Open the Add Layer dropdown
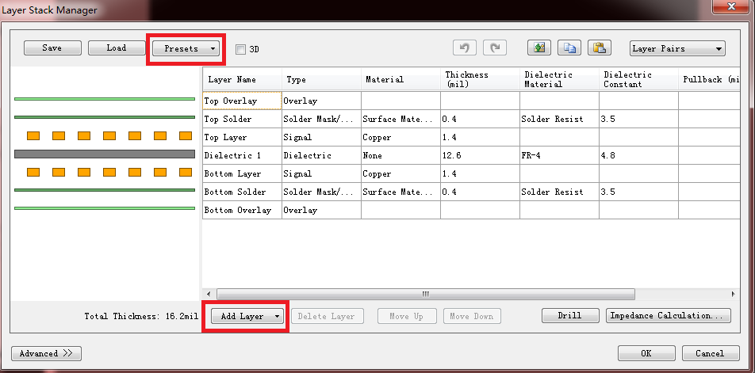 [247, 316]
